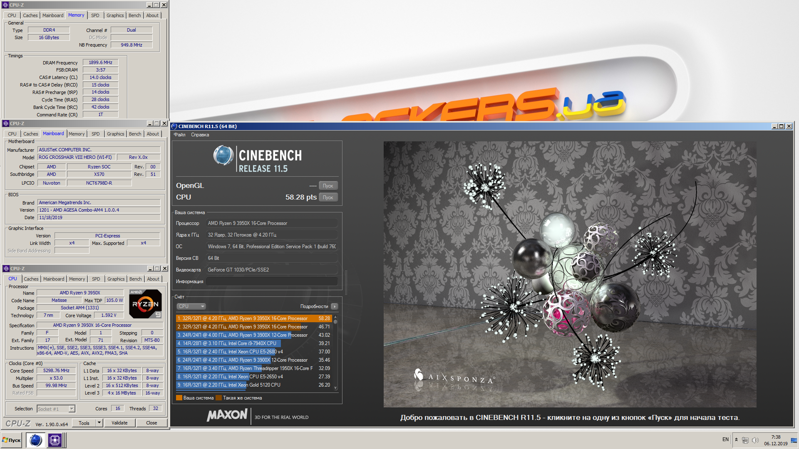799x449 pixels.
Task: Expand Подробности details arrow in Cinebench
Action: (335, 306)
